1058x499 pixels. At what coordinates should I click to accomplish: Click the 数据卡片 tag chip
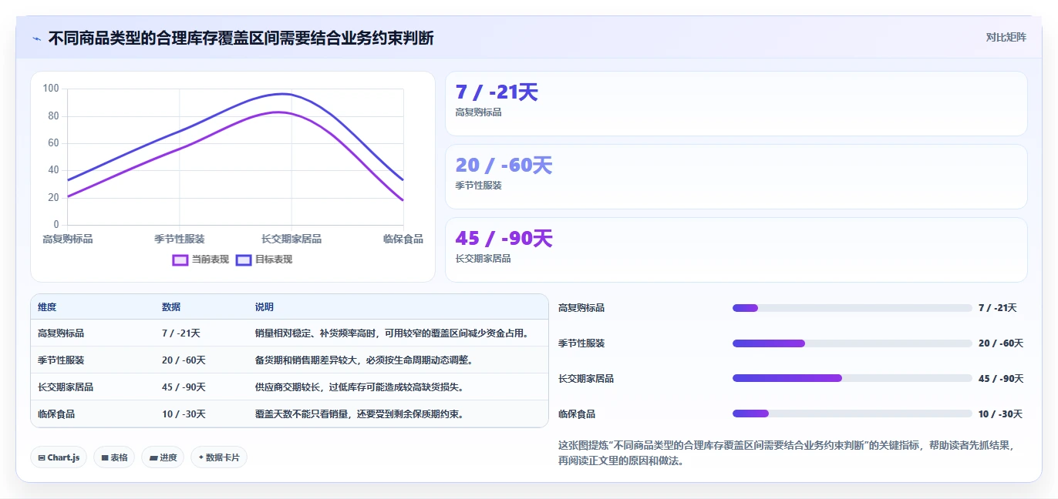click(x=219, y=457)
